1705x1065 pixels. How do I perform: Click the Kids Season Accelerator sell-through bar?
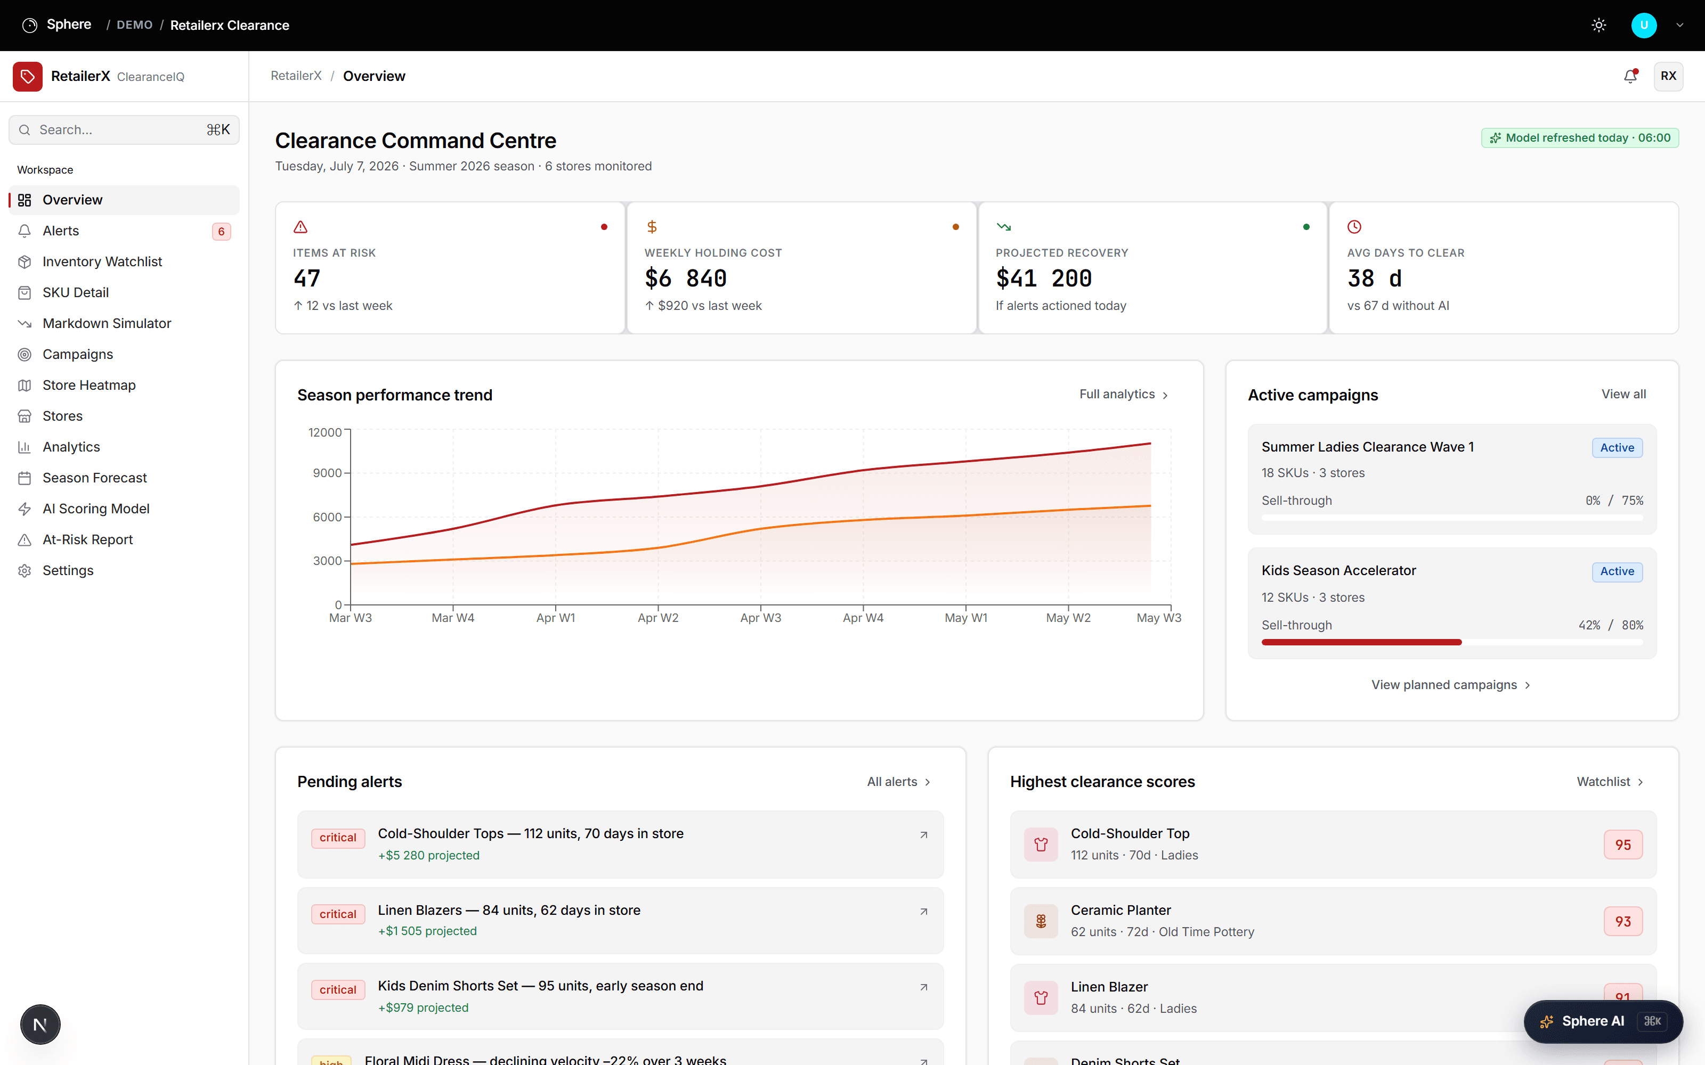(1451, 642)
